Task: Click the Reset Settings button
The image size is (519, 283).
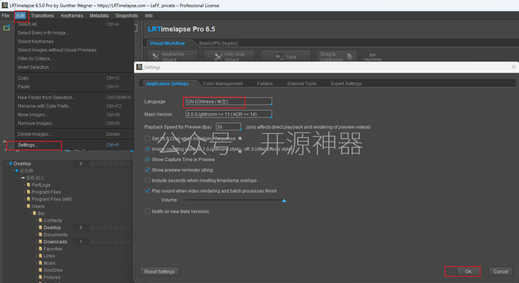Action: (x=159, y=272)
